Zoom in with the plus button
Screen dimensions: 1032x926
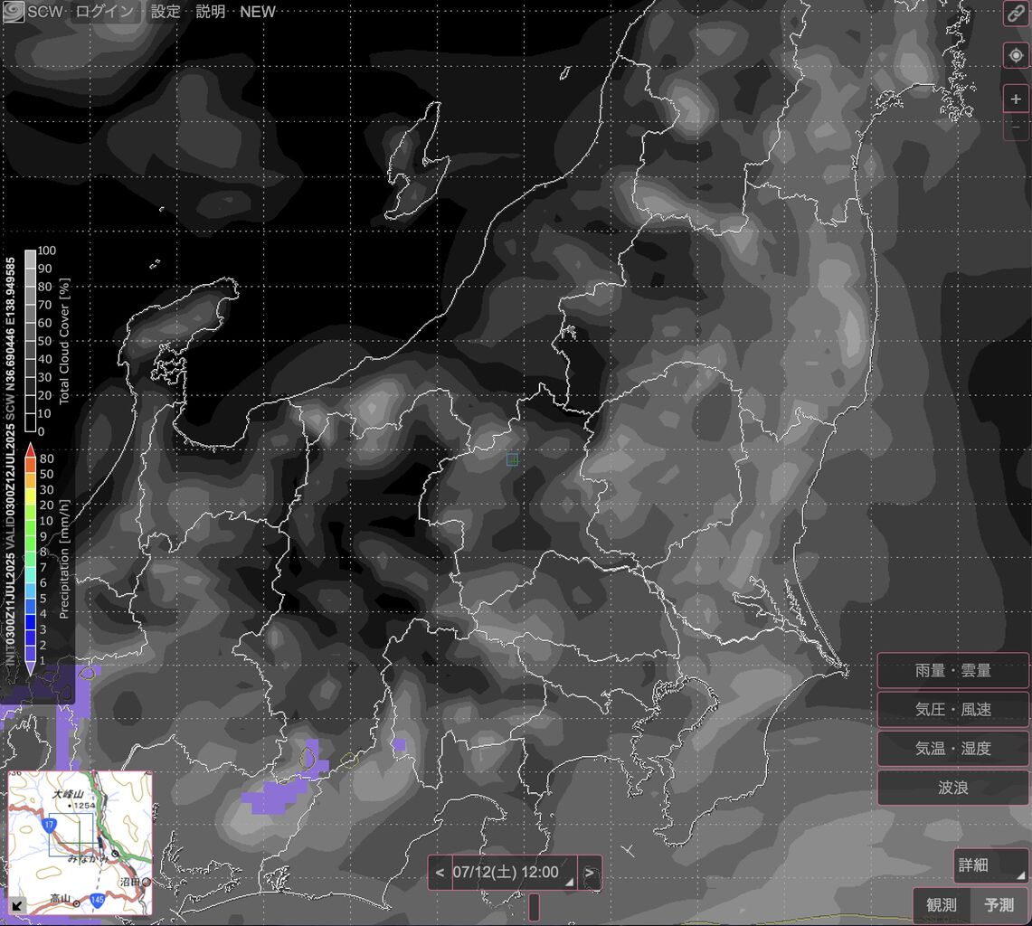point(1016,99)
